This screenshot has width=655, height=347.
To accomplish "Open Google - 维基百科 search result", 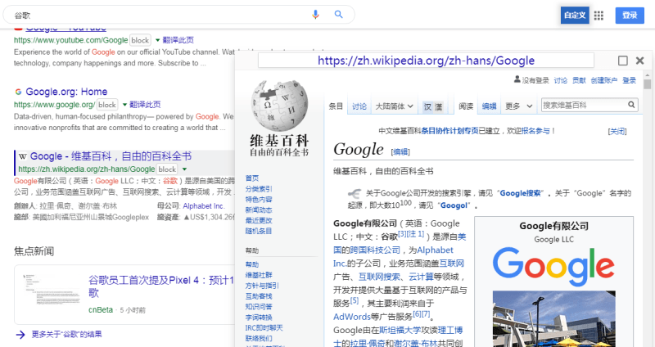I will coord(111,156).
